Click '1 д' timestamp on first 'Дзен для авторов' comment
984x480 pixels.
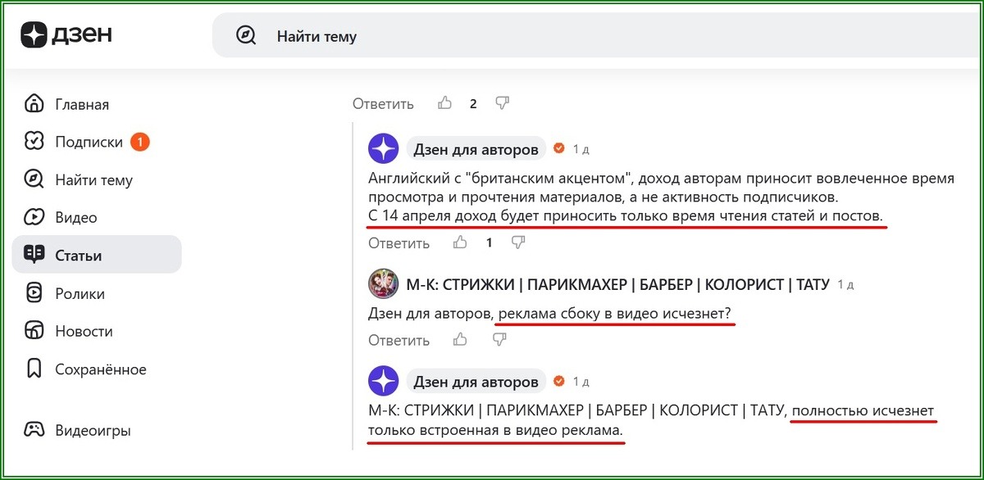click(581, 150)
